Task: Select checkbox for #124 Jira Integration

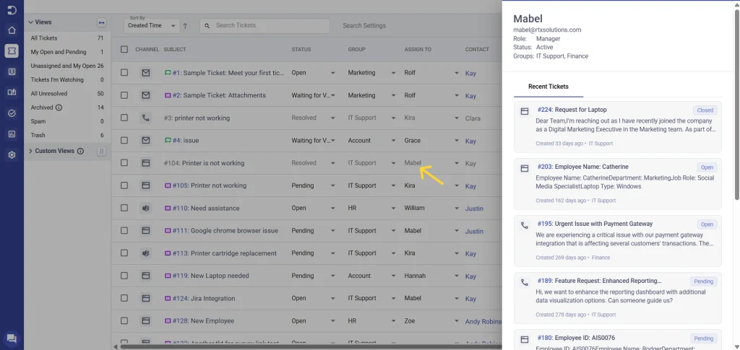Action: 124,298
